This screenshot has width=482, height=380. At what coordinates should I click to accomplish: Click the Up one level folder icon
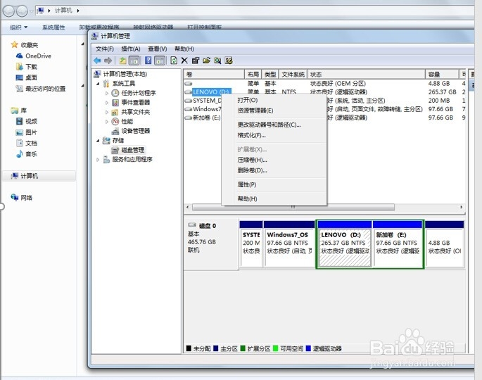coord(122,61)
